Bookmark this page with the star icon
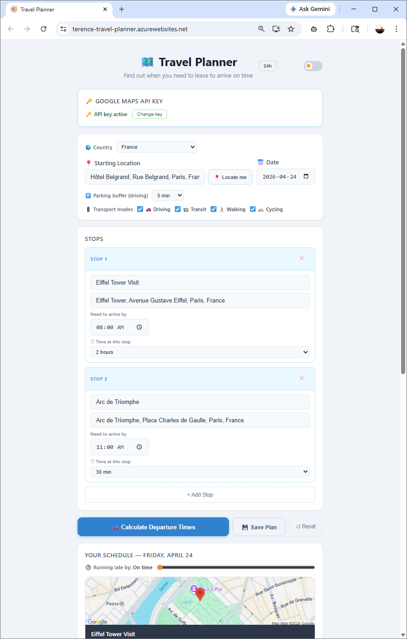The height and width of the screenshot is (639, 407). (291, 29)
